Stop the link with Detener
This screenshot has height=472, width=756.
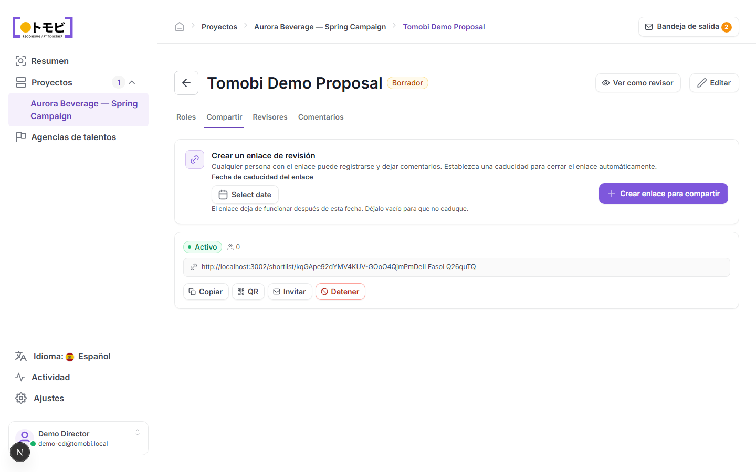(340, 292)
